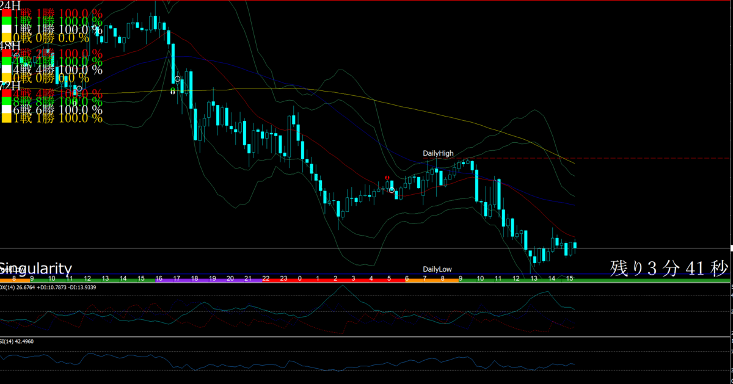Select the RSI(14) 42.4960 indicator label
Screen dimensions: 733x384
tap(17, 341)
